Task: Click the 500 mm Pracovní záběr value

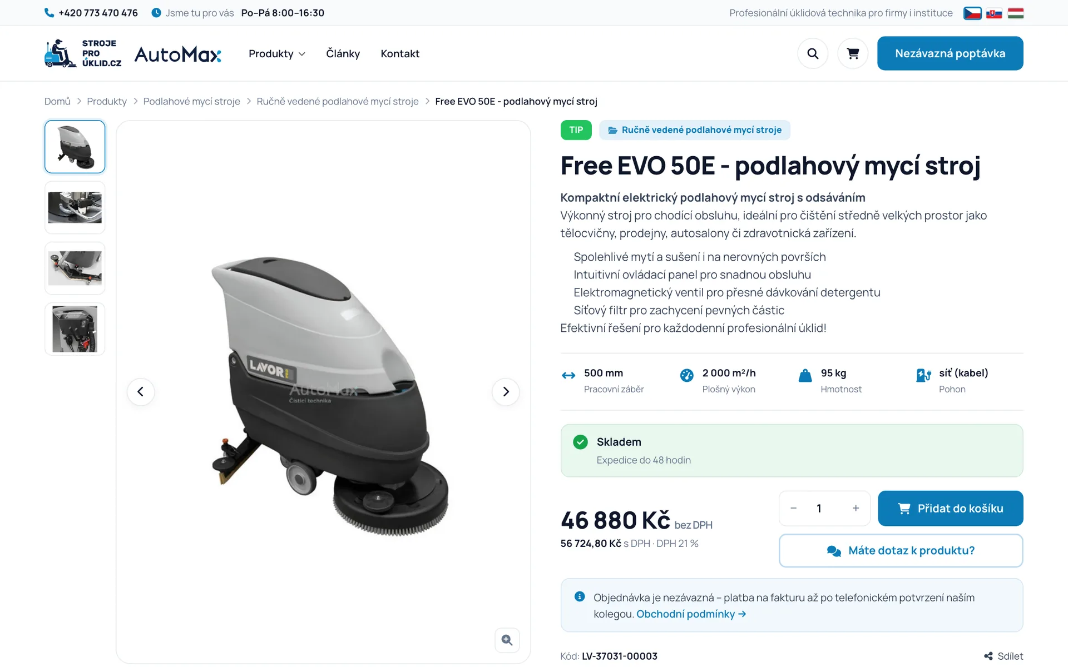Action: click(x=604, y=373)
